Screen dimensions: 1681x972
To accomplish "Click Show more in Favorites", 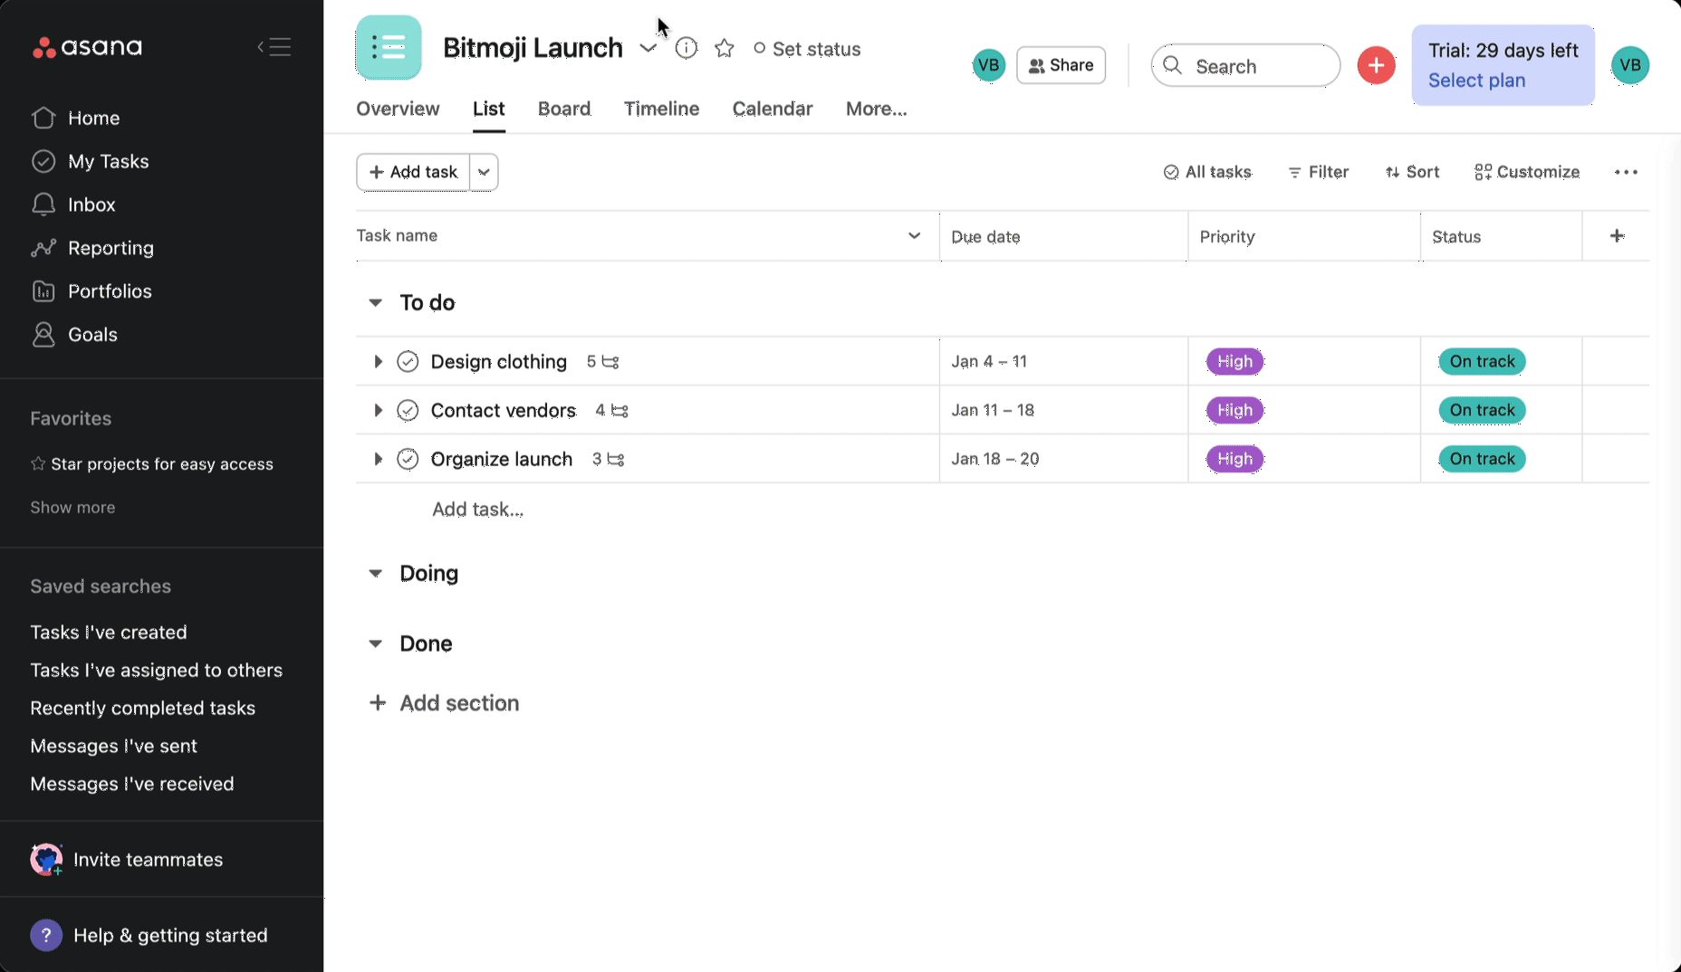I will click(72, 508).
